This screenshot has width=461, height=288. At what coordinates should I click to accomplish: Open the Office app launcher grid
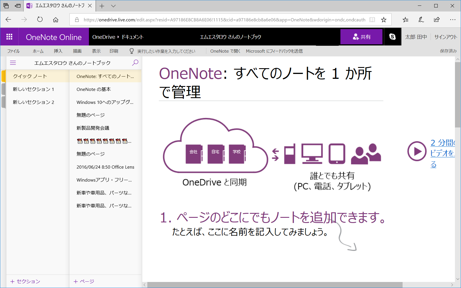click(9, 37)
